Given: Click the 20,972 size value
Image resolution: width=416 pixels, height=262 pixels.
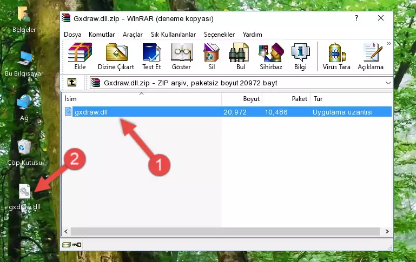Looking at the screenshot, I should tap(235, 112).
